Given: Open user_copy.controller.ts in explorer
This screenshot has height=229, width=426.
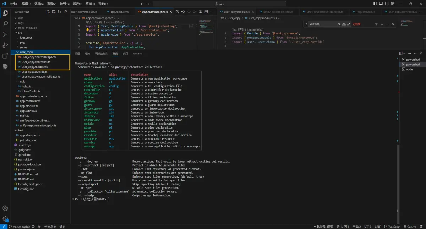Looking at the screenshot, I should [36, 62].
